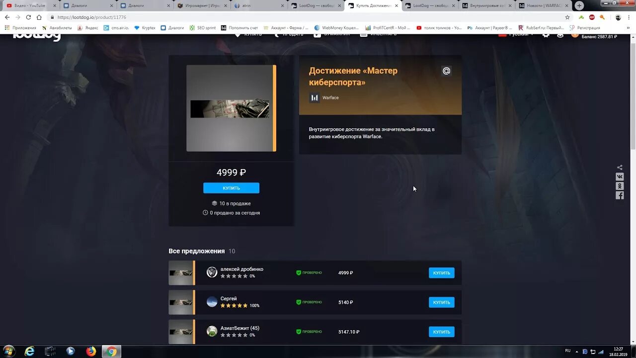
Task: Click the main blue Купить button under 4999 ₽
Action: pos(231,188)
